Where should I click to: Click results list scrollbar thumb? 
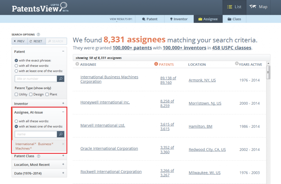(268, 72)
